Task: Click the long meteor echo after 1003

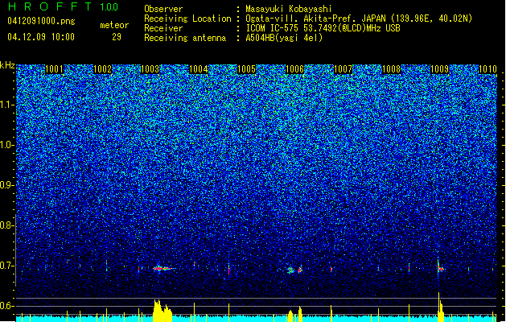Action: pyautogui.click(x=163, y=268)
